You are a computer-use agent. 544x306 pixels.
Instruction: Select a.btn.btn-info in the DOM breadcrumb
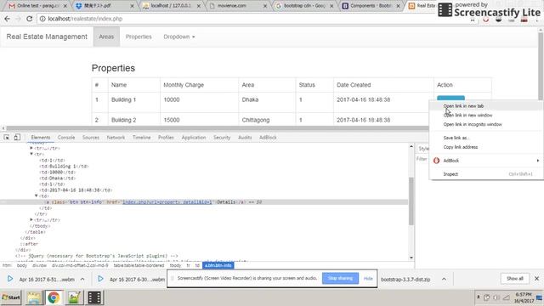[x=218, y=265]
